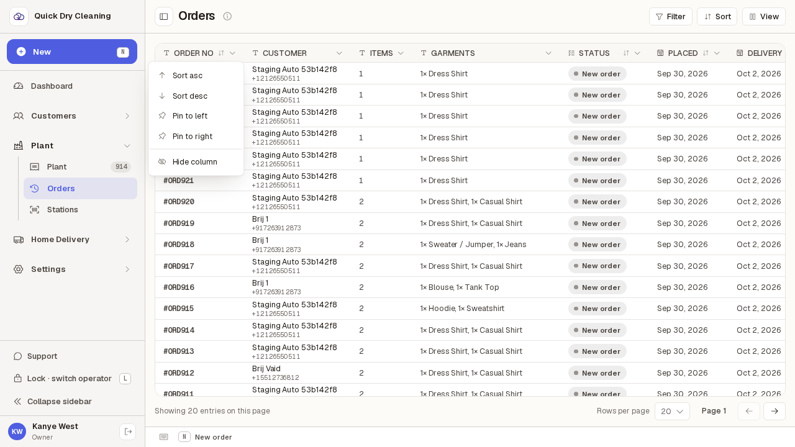Click the Plant sub-item list icon

(35, 167)
